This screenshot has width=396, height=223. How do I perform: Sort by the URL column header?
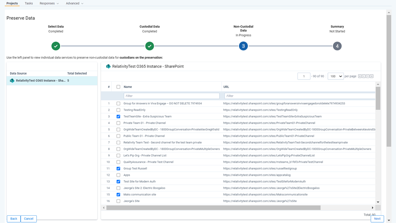click(x=226, y=87)
